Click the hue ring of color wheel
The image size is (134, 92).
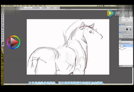pyautogui.click(x=13, y=36)
